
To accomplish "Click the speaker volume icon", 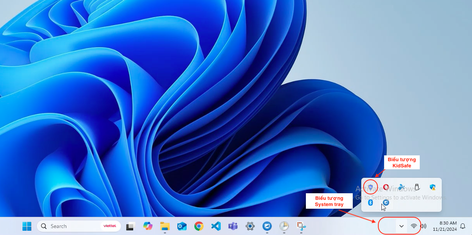I will pyautogui.click(x=423, y=226).
